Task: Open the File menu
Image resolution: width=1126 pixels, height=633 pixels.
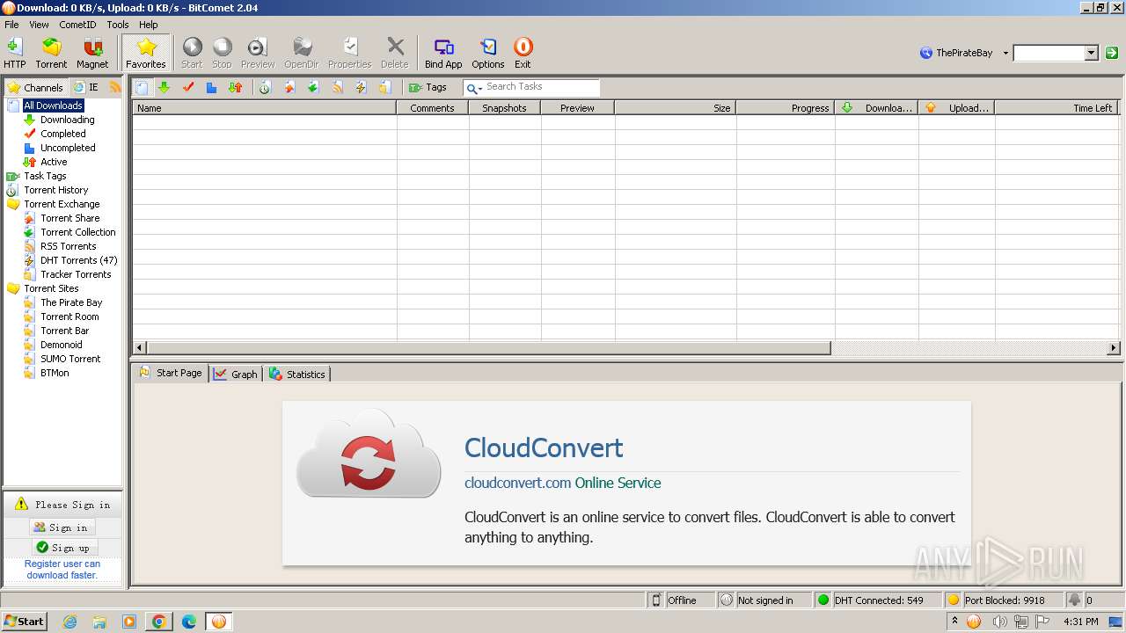Action: pos(11,25)
